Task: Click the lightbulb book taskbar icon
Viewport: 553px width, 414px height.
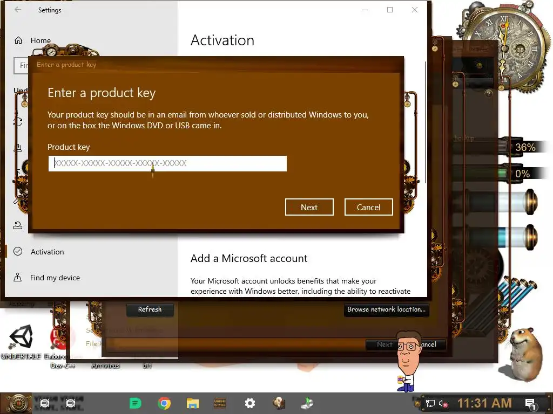Action: pyautogui.click(x=279, y=403)
